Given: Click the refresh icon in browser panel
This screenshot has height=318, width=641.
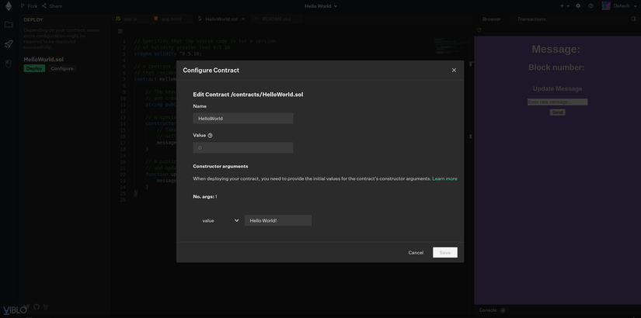Looking at the screenshot, I should 479,30.
